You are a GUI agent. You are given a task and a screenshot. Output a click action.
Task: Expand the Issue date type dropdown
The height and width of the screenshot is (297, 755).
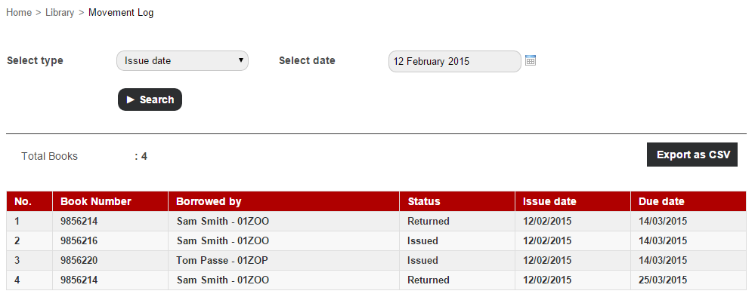pos(182,61)
